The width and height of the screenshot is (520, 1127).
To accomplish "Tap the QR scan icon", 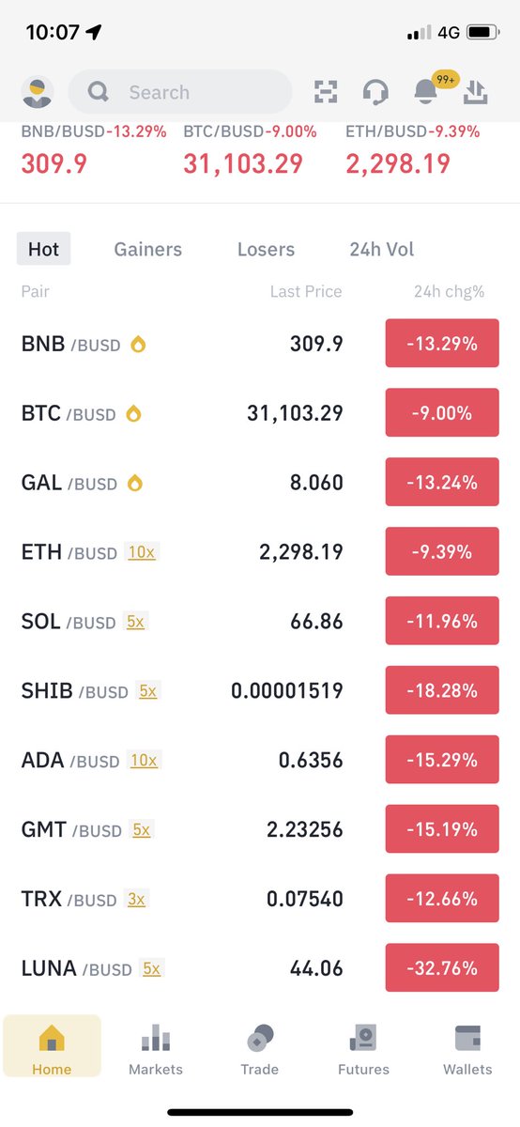I will [x=325, y=92].
